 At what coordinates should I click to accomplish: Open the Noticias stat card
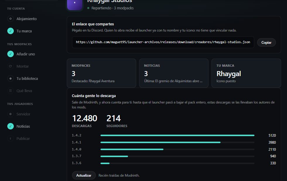coord(174,73)
